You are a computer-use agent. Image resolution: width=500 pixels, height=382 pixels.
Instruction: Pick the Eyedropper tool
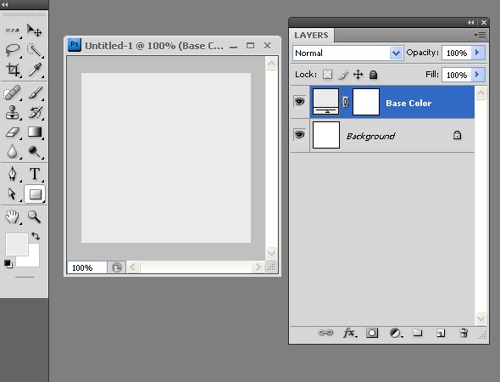(35, 70)
